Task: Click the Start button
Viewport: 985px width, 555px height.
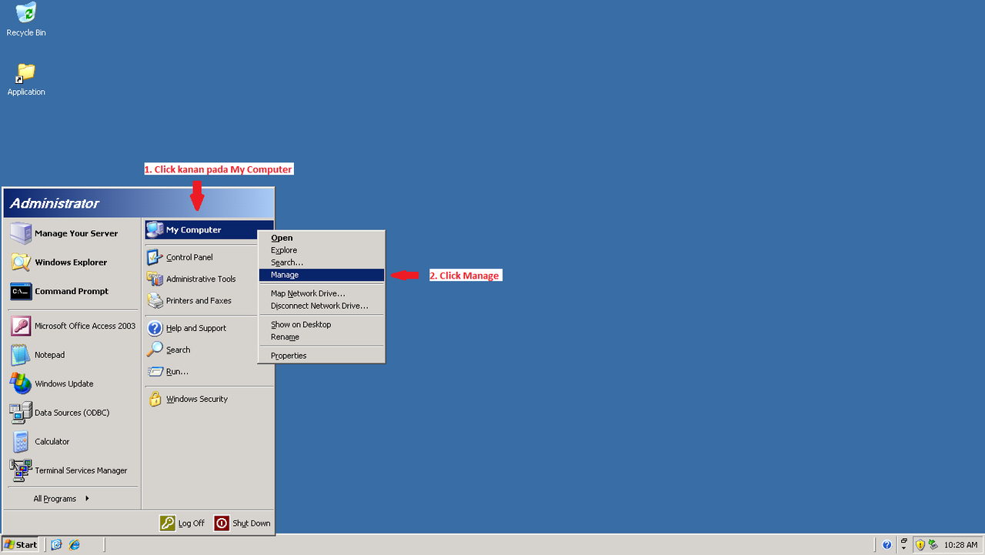Action: coord(21,544)
